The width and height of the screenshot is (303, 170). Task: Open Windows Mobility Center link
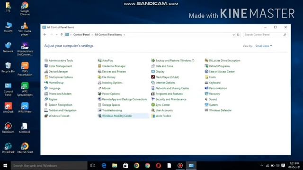(117, 116)
